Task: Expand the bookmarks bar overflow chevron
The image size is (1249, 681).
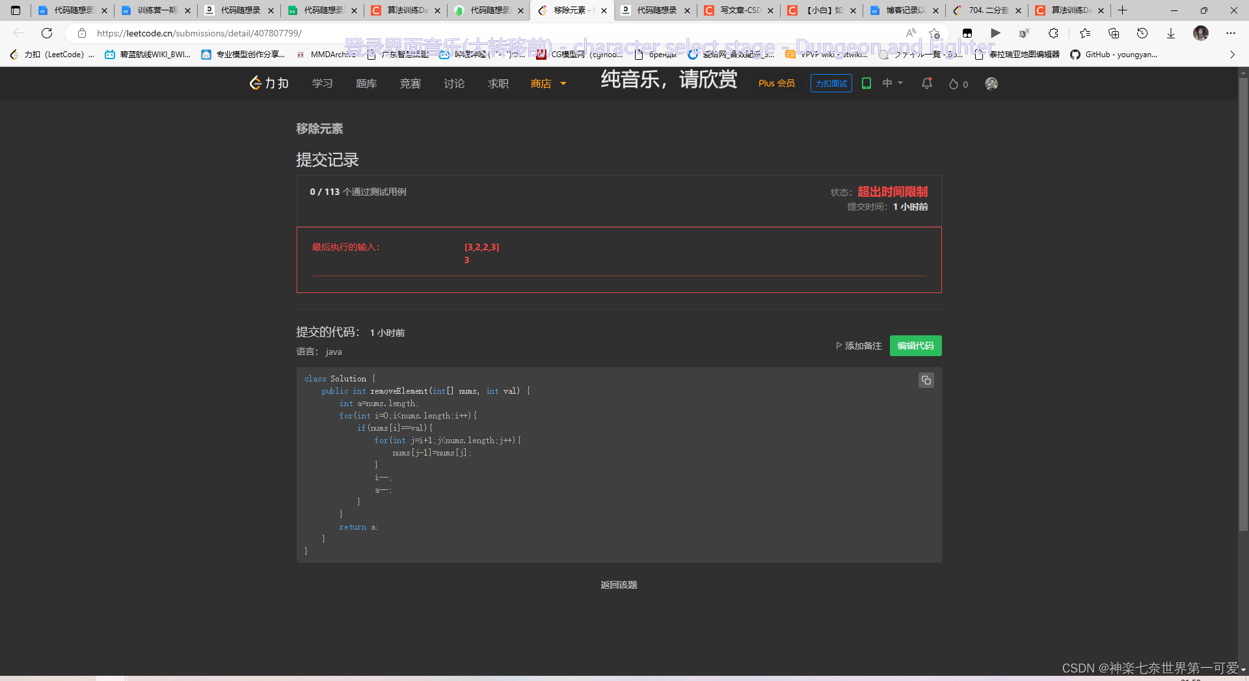Action: (x=1232, y=55)
